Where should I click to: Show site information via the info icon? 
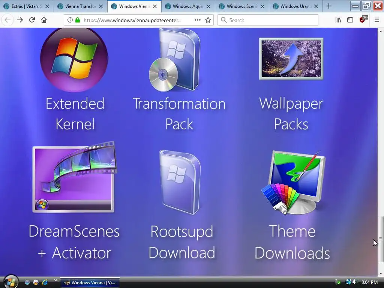pyautogui.click(x=70, y=20)
